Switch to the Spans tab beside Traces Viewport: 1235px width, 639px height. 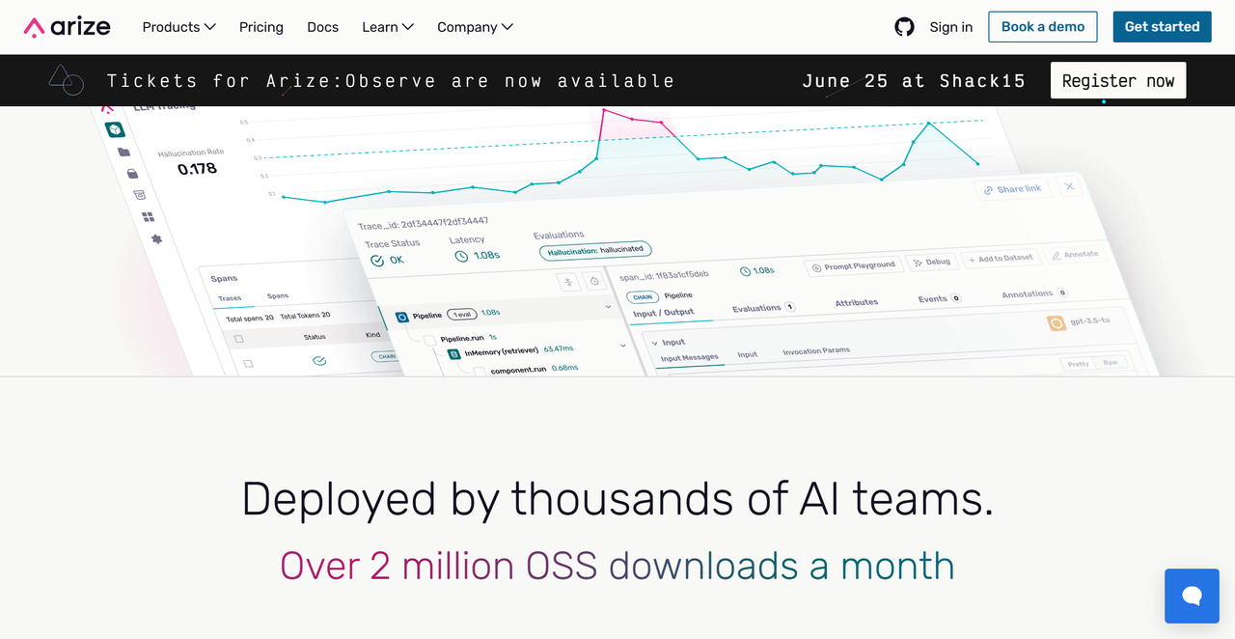(x=278, y=296)
